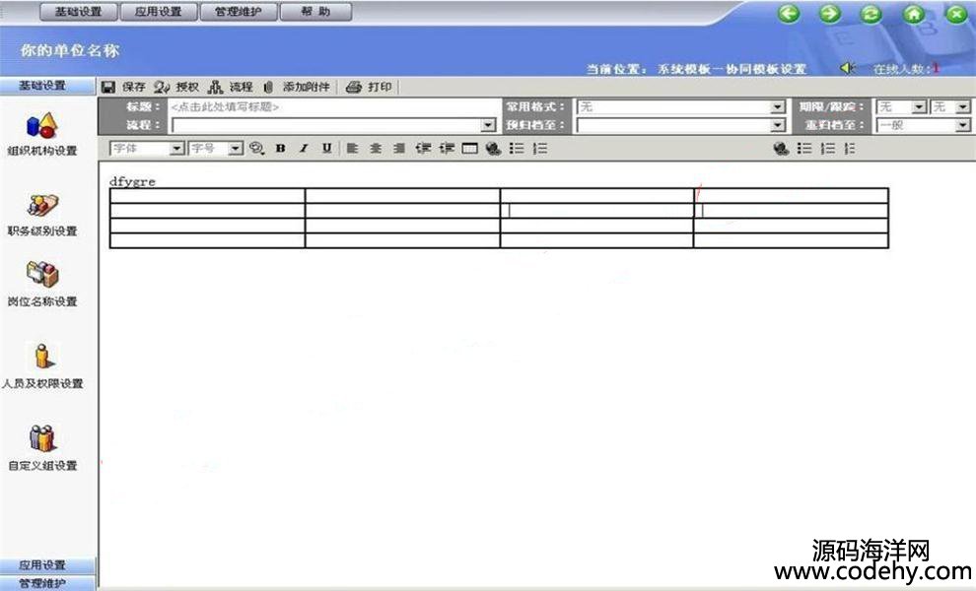
Task: Open 职务级别设置 in the sidebar
Action: coord(41,206)
